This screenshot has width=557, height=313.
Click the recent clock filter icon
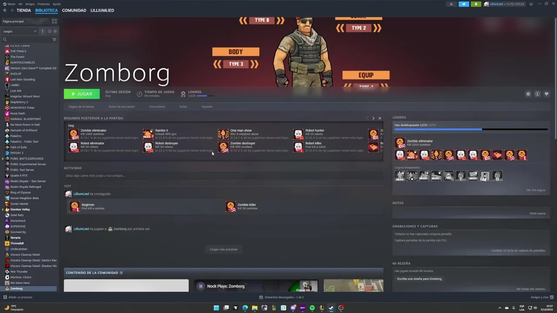click(50, 31)
